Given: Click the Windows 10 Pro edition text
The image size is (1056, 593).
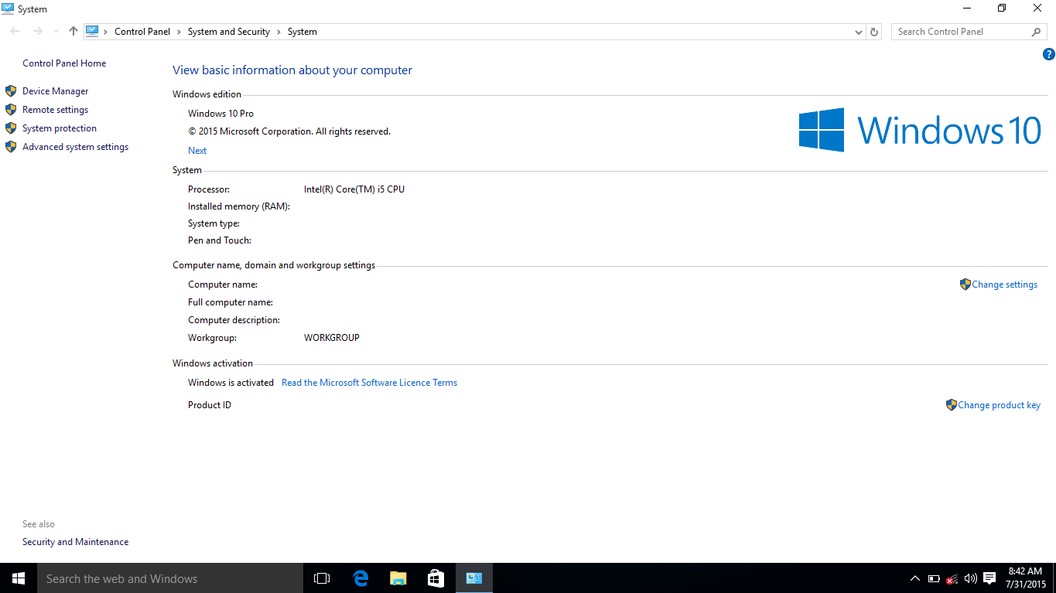Looking at the screenshot, I should tap(220, 114).
